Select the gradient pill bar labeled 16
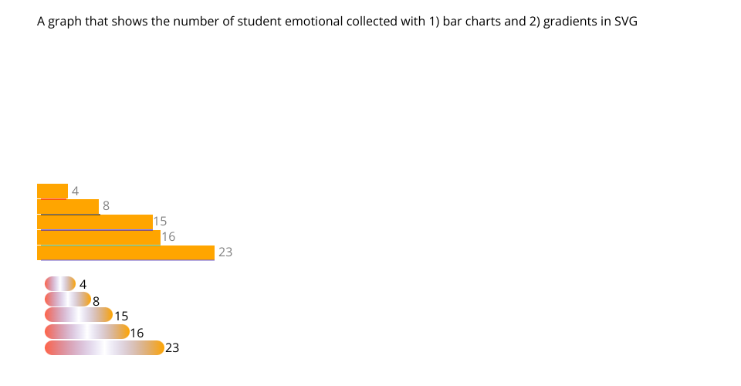Screen dimensions: 741x386 click(86, 331)
